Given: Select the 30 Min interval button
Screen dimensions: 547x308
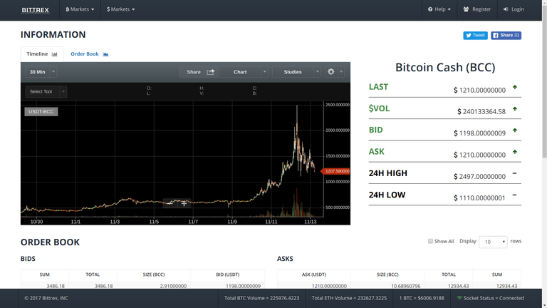Looking at the screenshot, I should click(37, 72).
